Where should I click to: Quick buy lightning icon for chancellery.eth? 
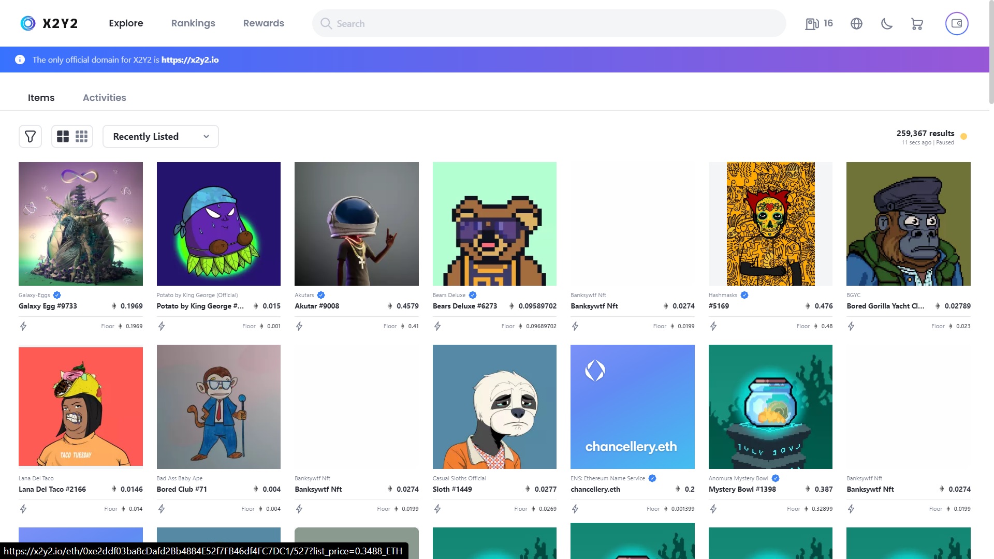point(575,509)
